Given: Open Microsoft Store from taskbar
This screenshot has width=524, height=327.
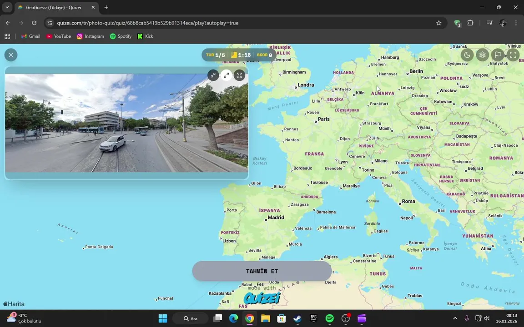Looking at the screenshot, I should point(282,318).
